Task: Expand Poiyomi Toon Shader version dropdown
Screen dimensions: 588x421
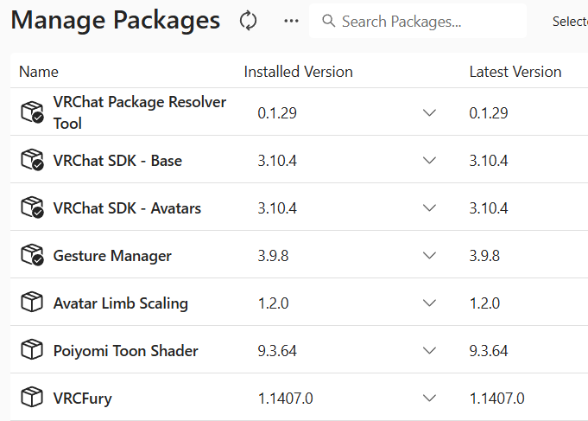Action: (429, 350)
